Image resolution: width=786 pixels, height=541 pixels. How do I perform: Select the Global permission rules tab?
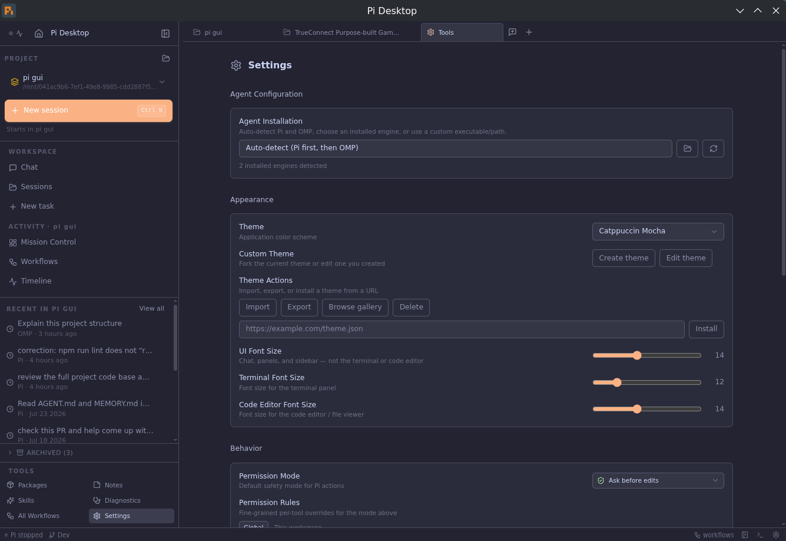click(254, 526)
